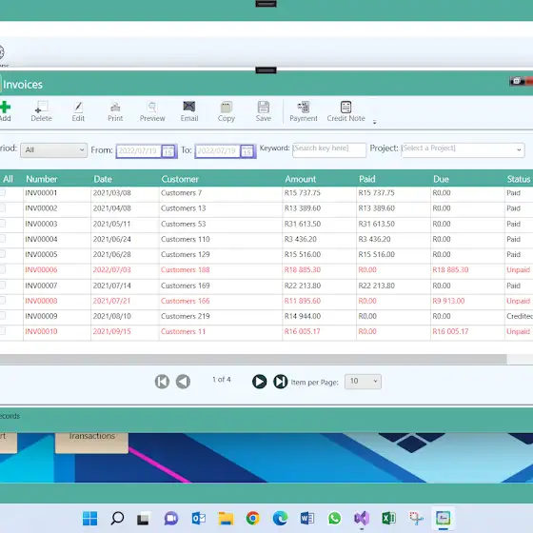
Task: Check the box next to INV00010
Action: pos(2,331)
